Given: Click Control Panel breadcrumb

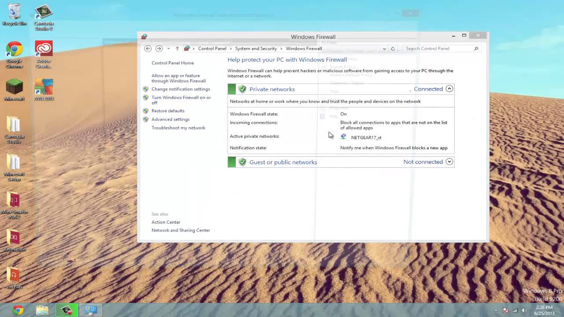Looking at the screenshot, I should (x=212, y=48).
